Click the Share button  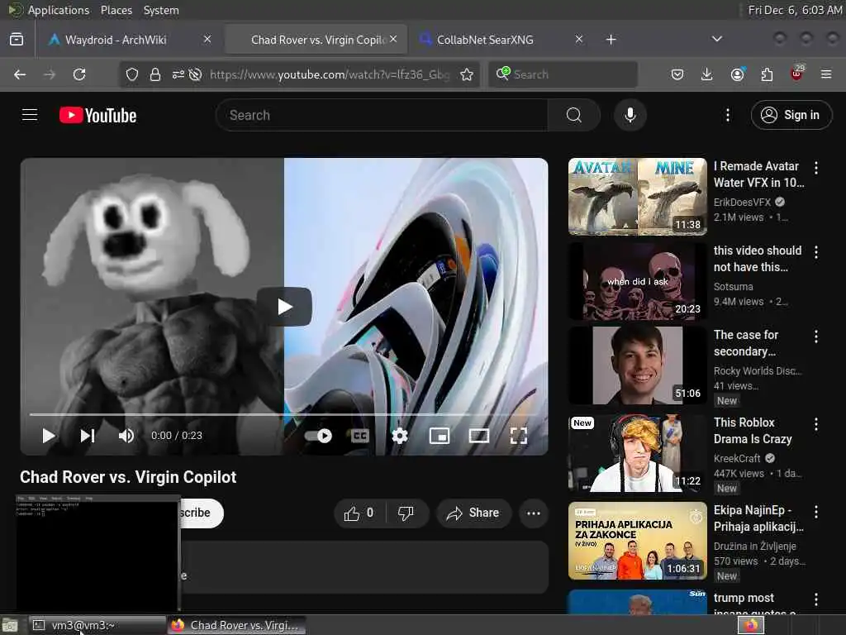pos(473,513)
